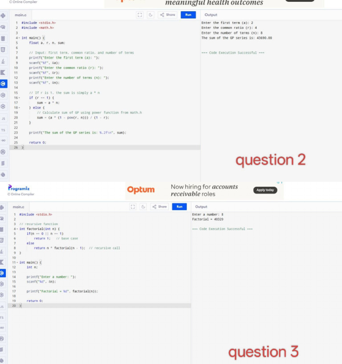342x364 pixels.
Task: Open C++ icon in question 3 sidebar
Action: click(x=2, y=284)
